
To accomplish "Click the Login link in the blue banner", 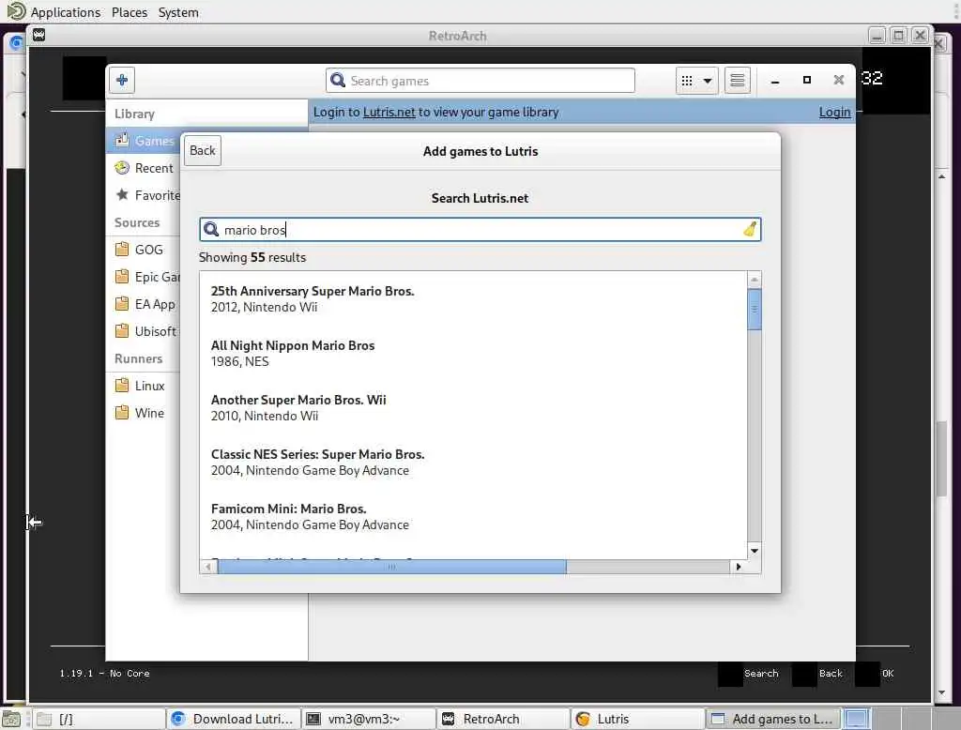I will (834, 113).
